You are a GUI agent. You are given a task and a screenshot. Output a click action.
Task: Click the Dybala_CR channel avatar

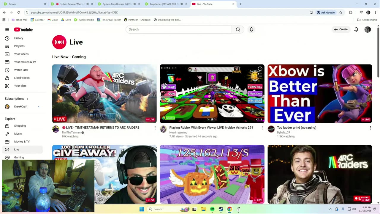point(271,129)
